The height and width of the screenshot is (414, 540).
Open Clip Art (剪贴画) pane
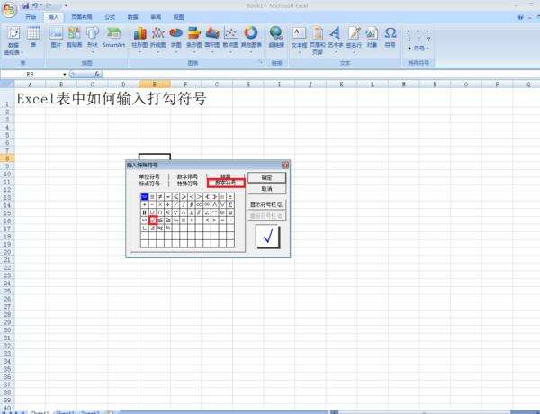click(74, 37)
